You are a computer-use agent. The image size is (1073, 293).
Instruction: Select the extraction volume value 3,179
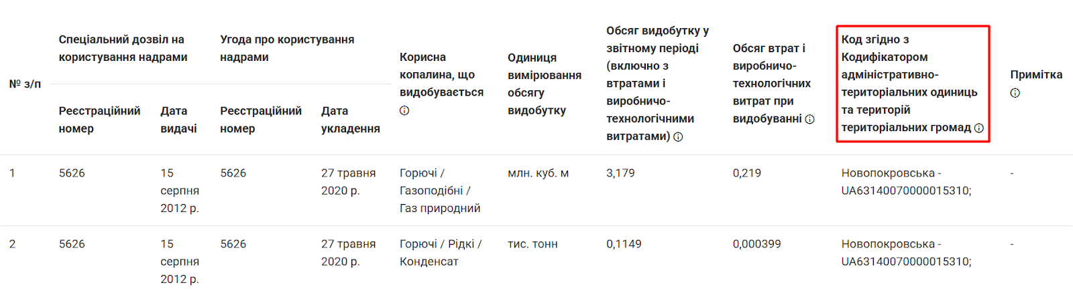click(620, 173)
